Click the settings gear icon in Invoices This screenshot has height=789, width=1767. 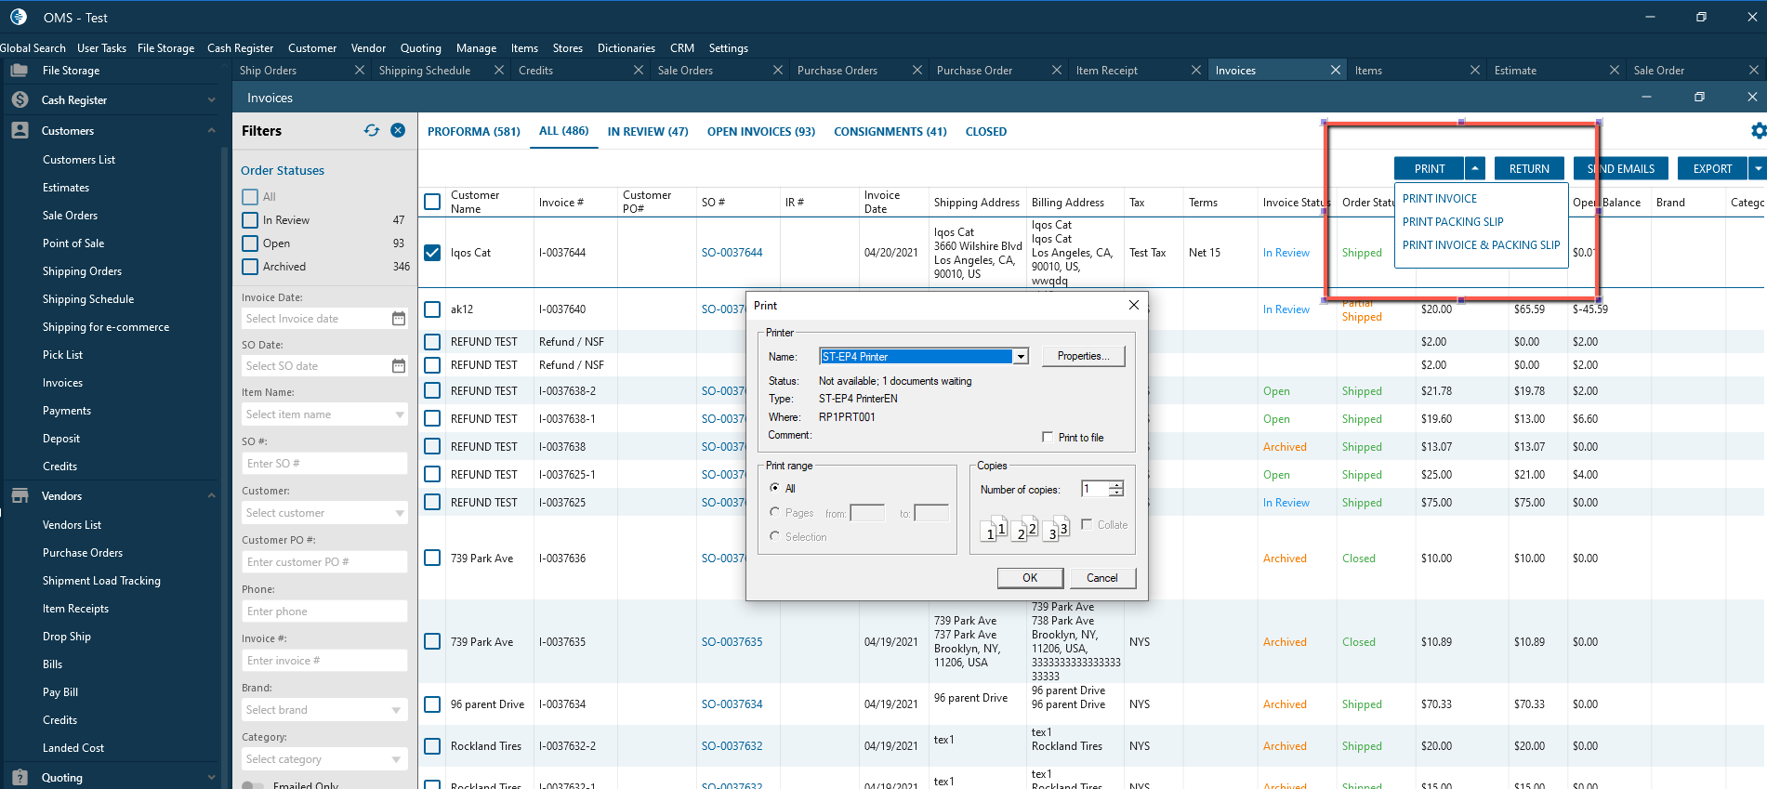(1758, 131)
